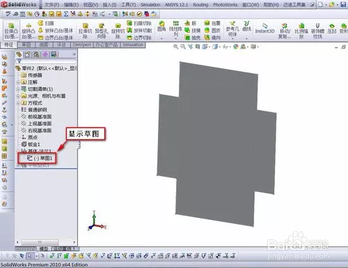Open the 视图(V) menu
348x268 pixels.
90,5
